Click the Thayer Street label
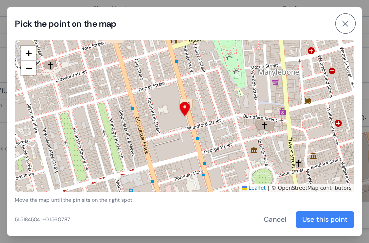 pos(291,152)
